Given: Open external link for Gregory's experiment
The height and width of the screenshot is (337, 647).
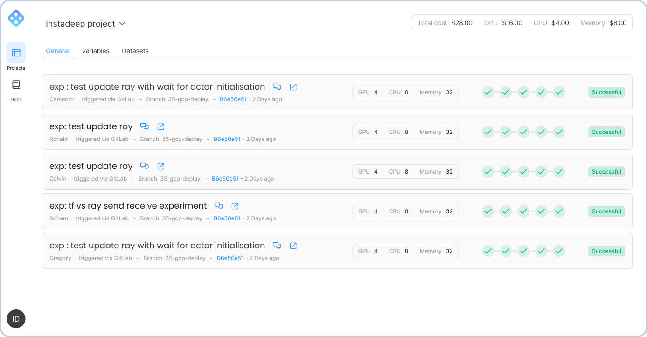Looking at the screenshot, I should 293,246.
